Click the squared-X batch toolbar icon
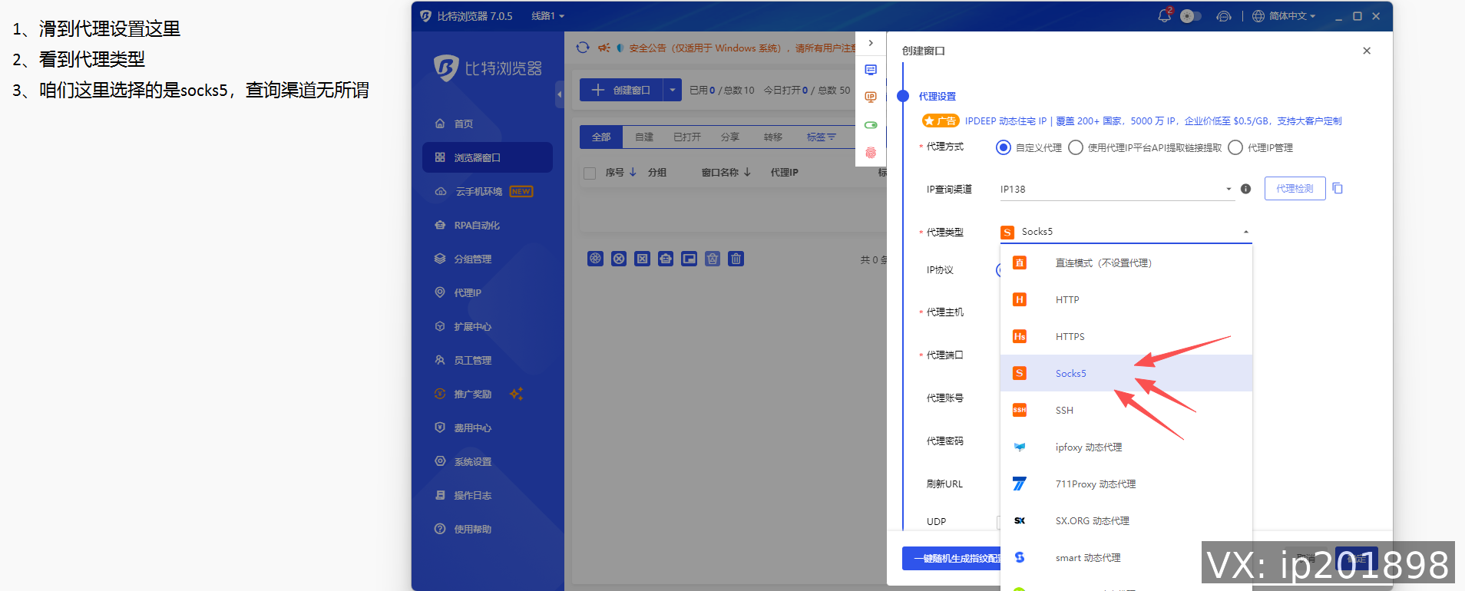 643,259
